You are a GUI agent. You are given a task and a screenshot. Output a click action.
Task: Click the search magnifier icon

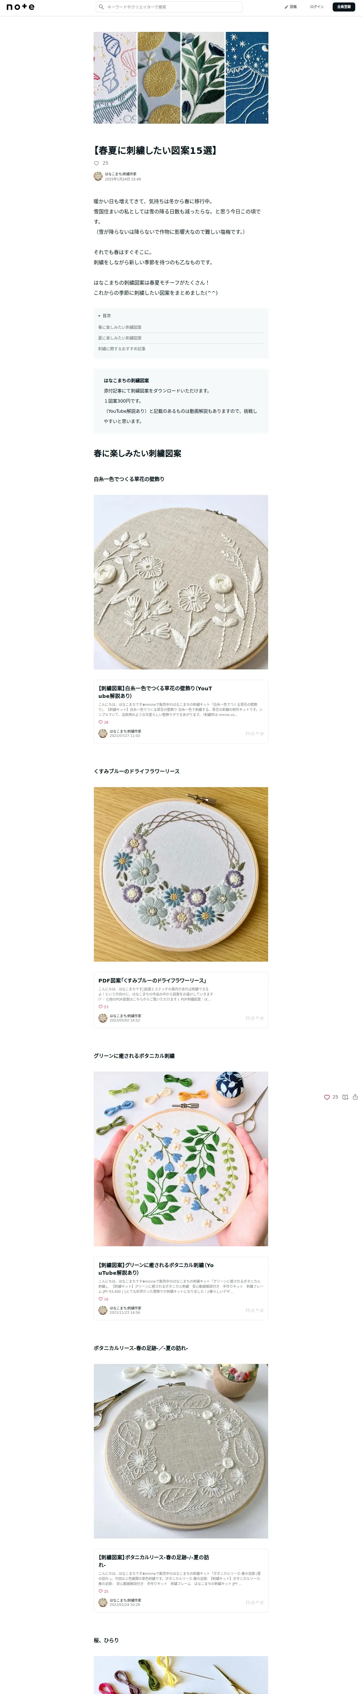tap(101, 6)
